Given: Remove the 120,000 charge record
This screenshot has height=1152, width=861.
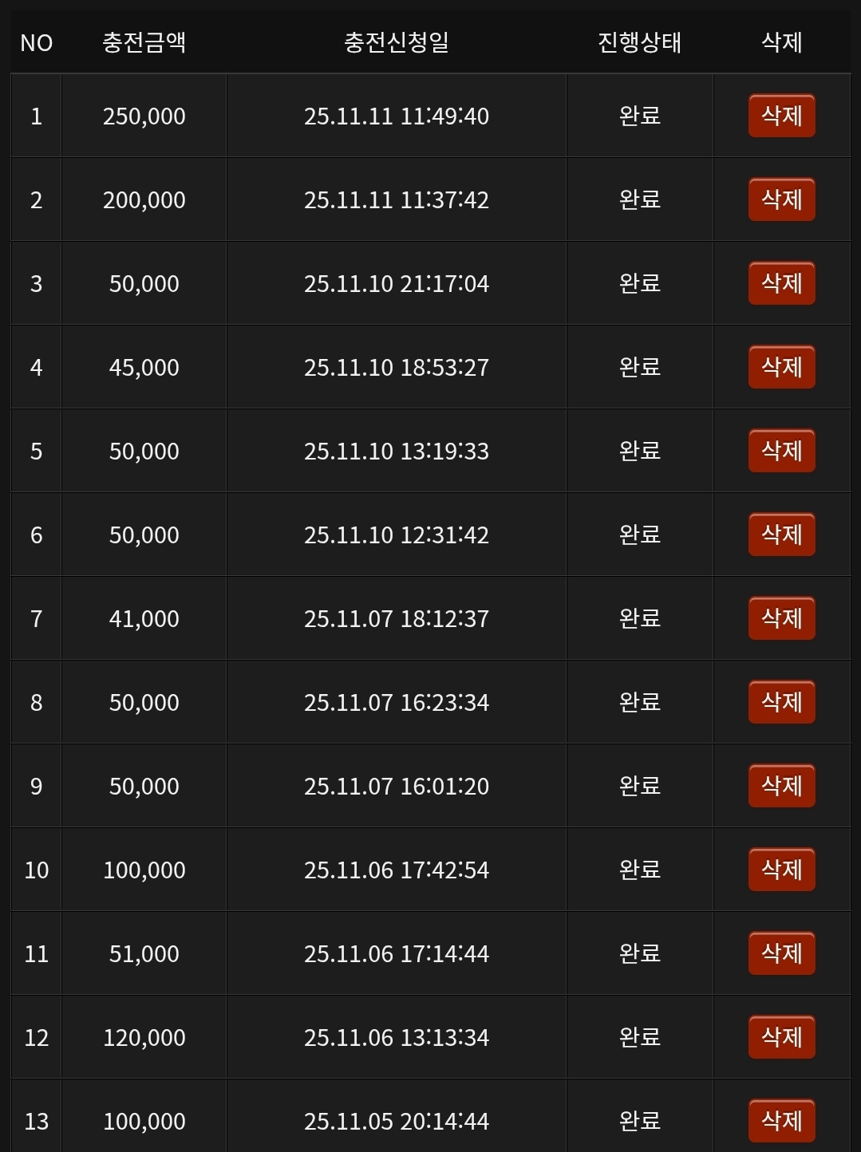Looking at the screenshot, I should (781, 1037).
